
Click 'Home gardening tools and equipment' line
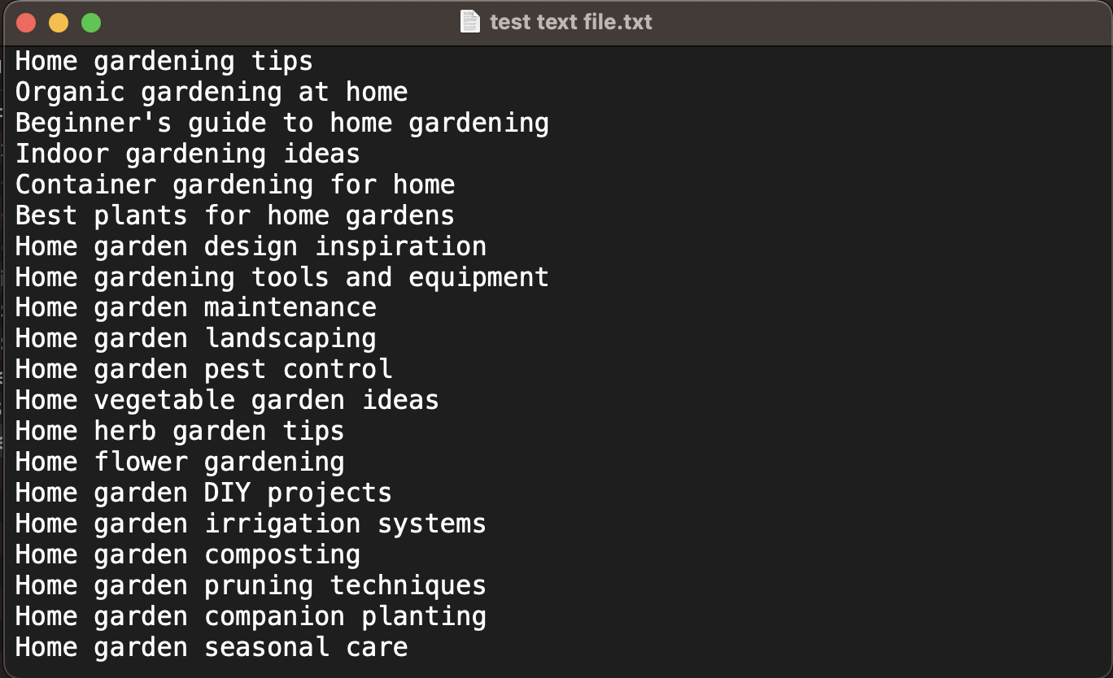point(282,278)
